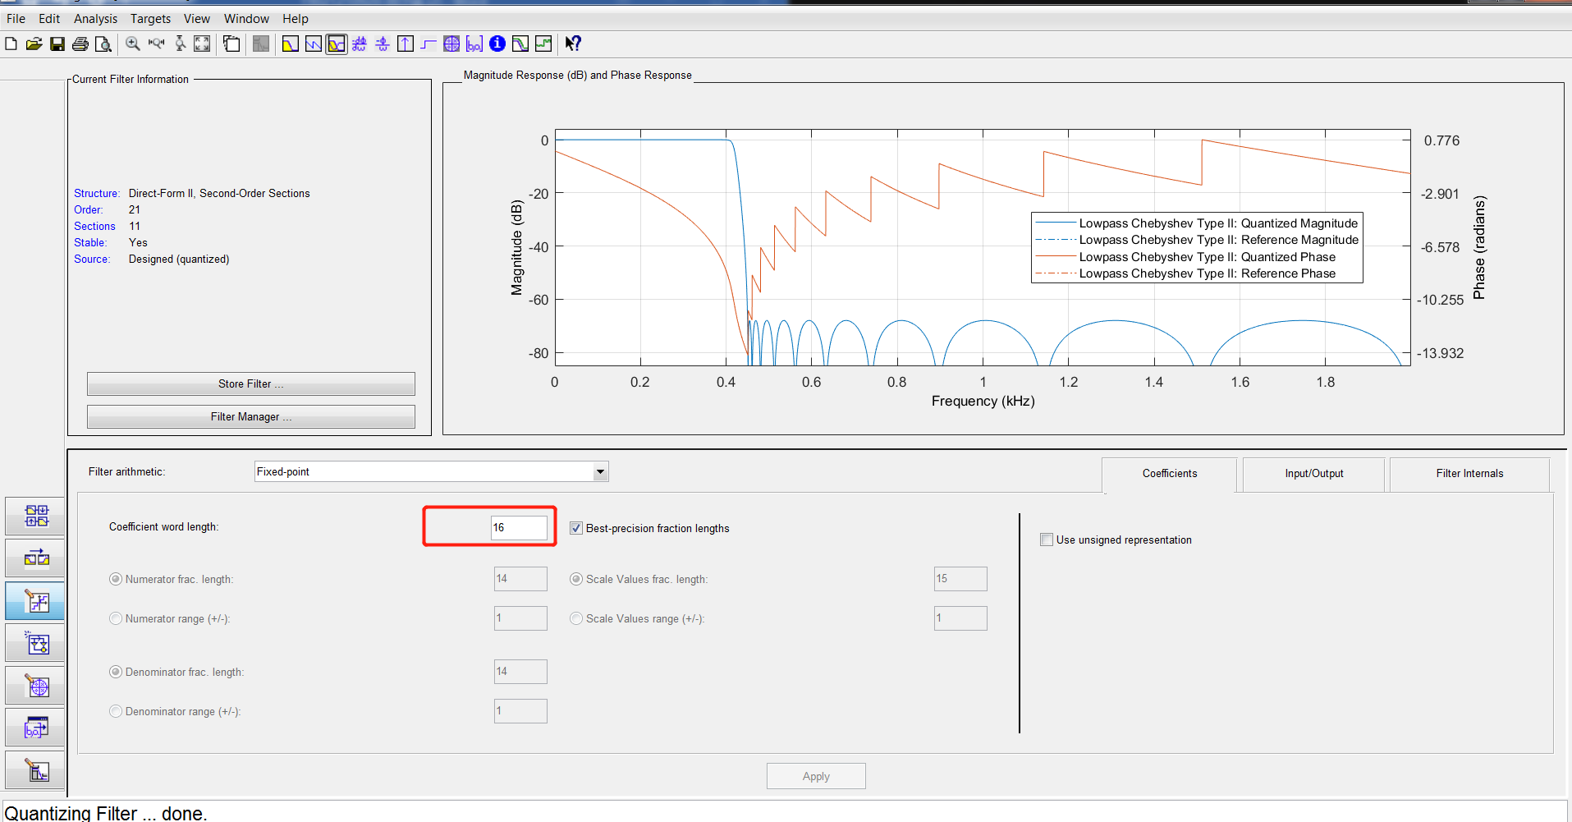Viewport: 1572px width, 822px height.
Task: Expand the Filter arithmetic dropdown
Action: tap(600, 471)
